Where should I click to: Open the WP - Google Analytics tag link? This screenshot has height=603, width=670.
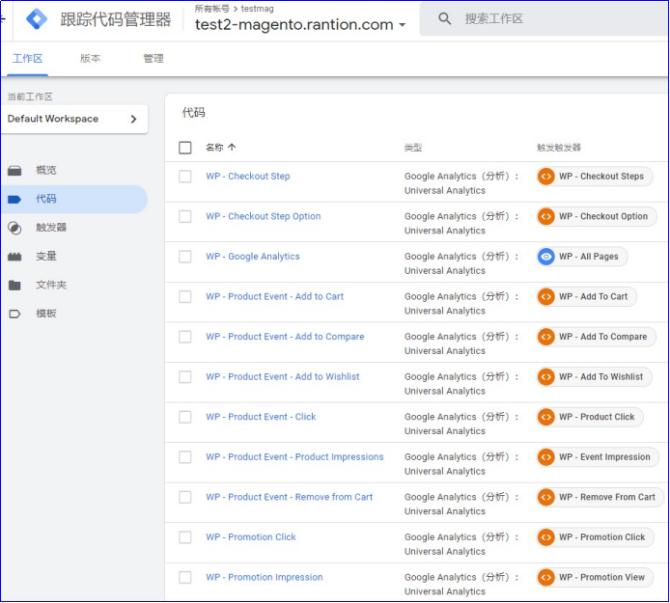tap(253, 257)
